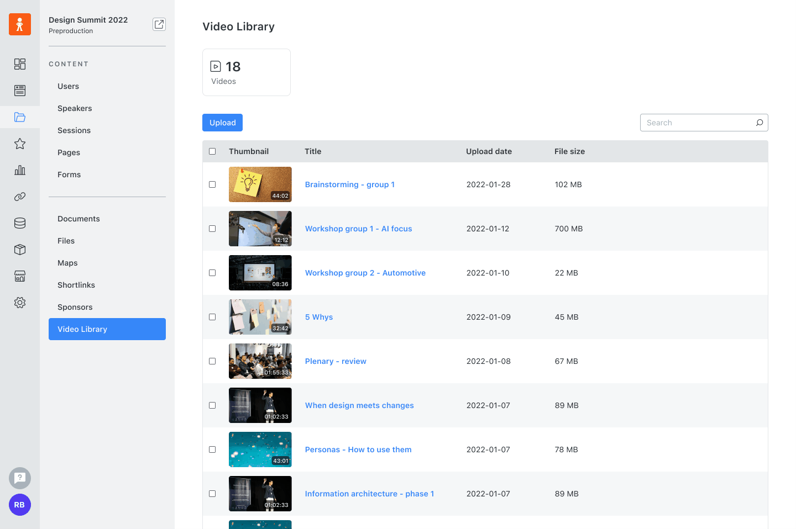Open Workshop group 2 - Automotive link
This screenshot has height=529, width=796.
pyautogui.click(x=365, y=273)
